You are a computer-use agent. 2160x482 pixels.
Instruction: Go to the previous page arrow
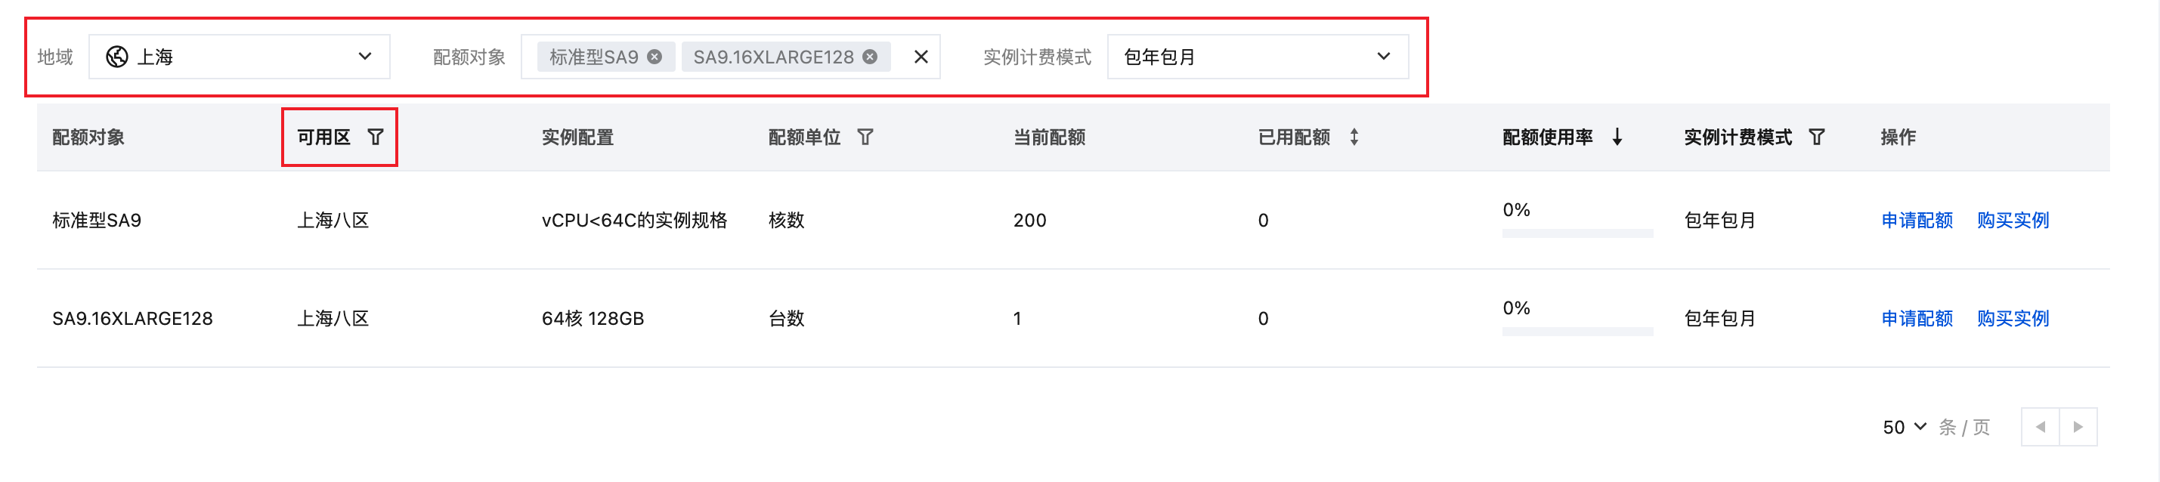[2040, 428]
